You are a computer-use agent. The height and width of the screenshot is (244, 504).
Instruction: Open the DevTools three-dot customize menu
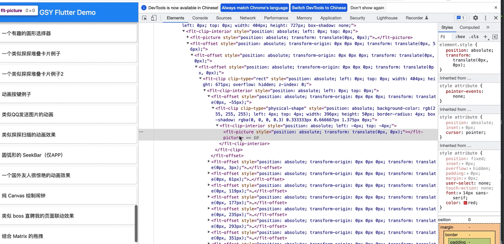click(x=485, y=18)
